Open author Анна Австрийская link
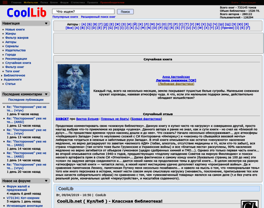 [x=176, y=77]
